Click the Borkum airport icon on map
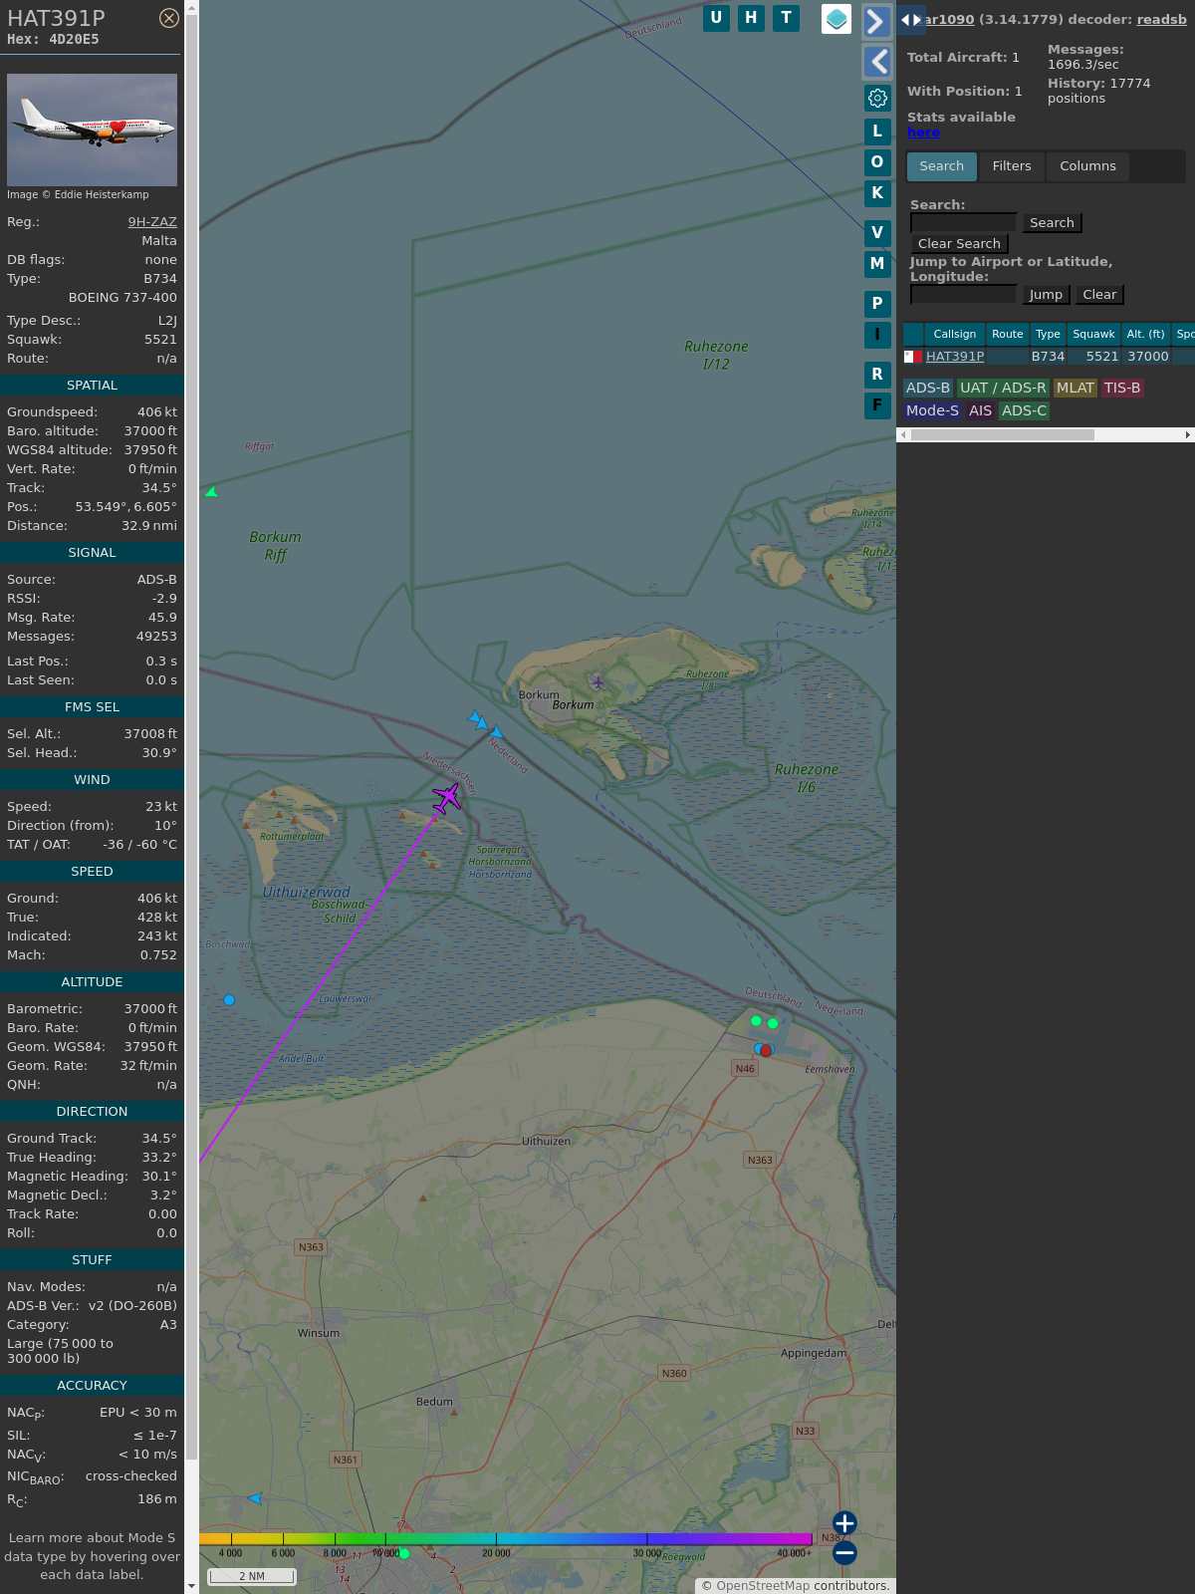The image size is (1195, 1594). 597,682
